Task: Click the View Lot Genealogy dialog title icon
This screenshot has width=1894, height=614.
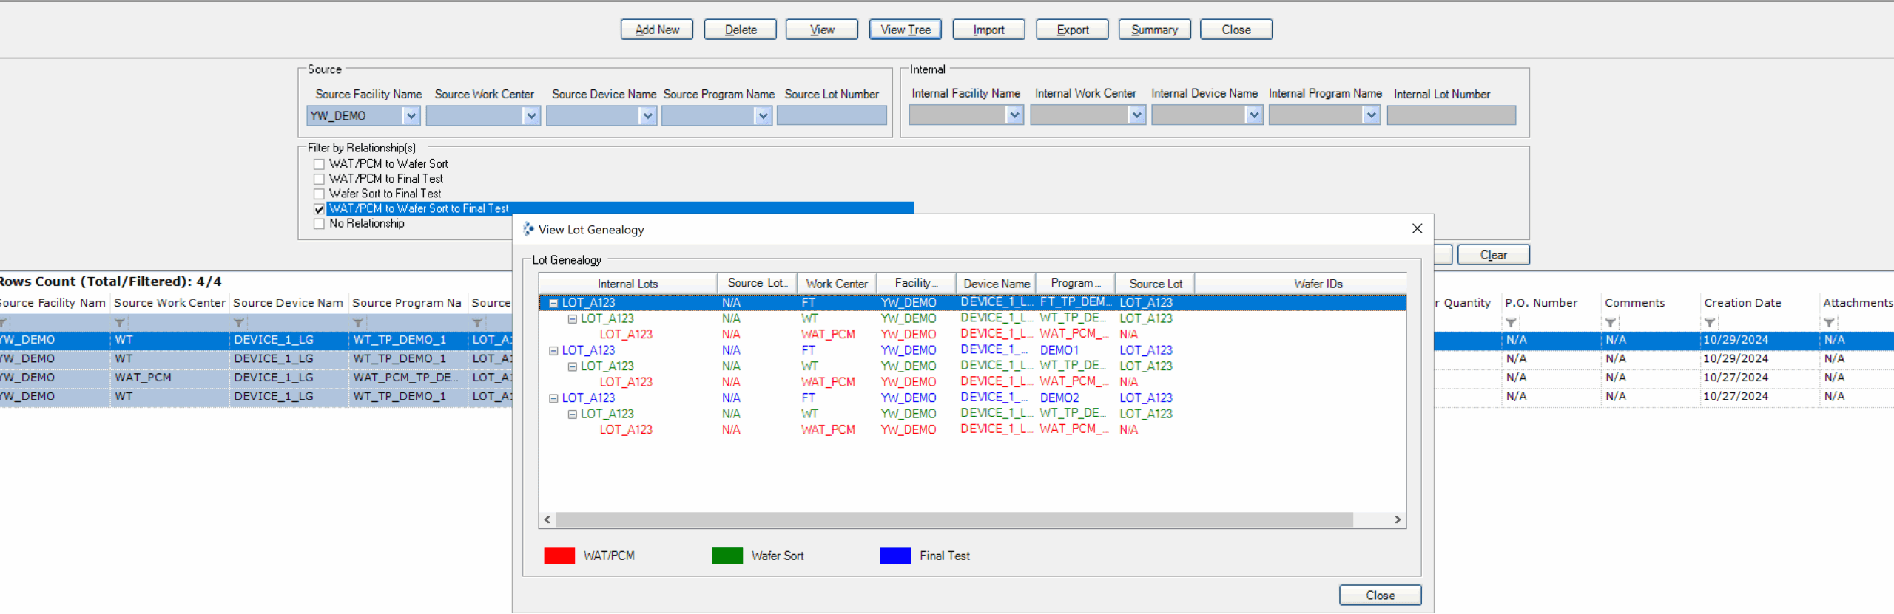Action: click(x=528, y=230)
